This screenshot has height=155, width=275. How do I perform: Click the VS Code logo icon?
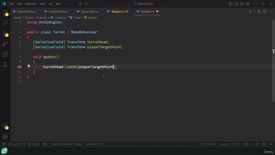[x=4, y=4]
